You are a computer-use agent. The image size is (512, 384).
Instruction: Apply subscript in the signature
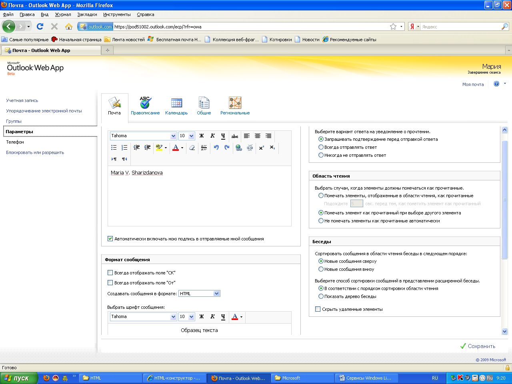tap(272, 148)
